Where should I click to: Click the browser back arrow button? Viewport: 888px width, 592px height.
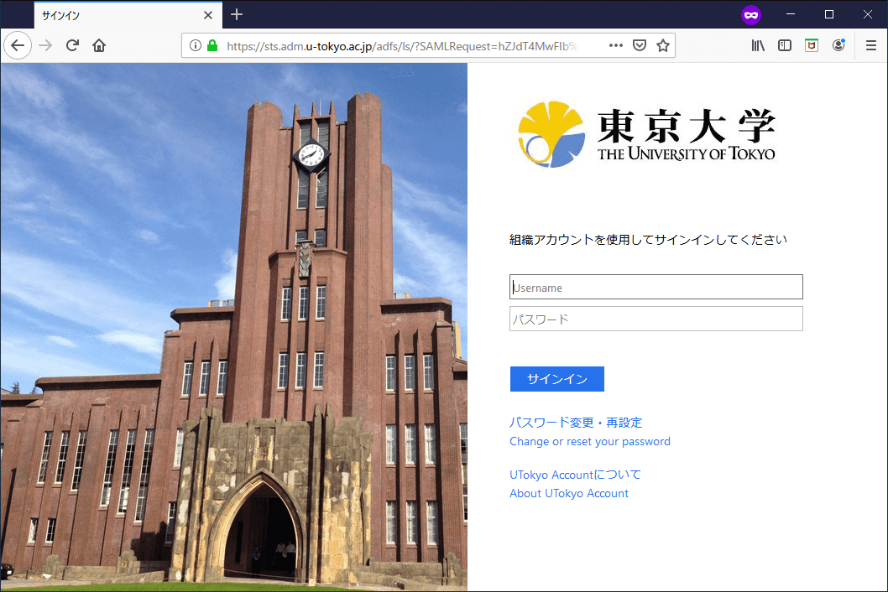(18, 45)
